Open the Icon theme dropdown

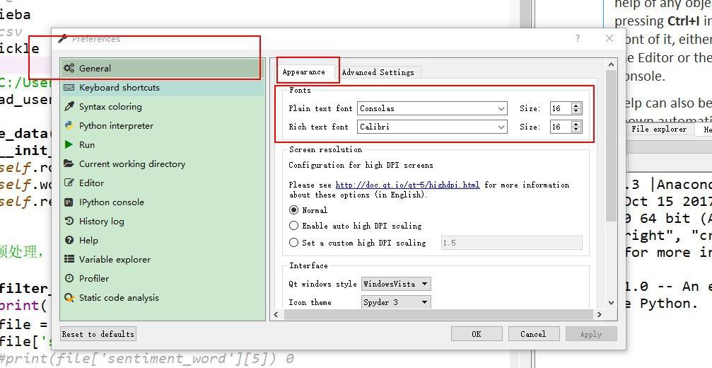coord(396,302)
